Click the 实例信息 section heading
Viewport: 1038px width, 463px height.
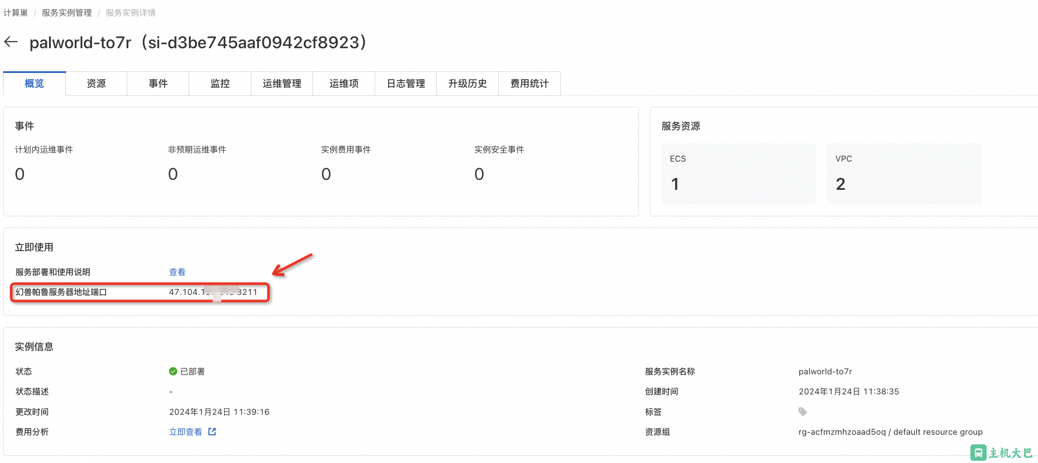pos(34,347)
